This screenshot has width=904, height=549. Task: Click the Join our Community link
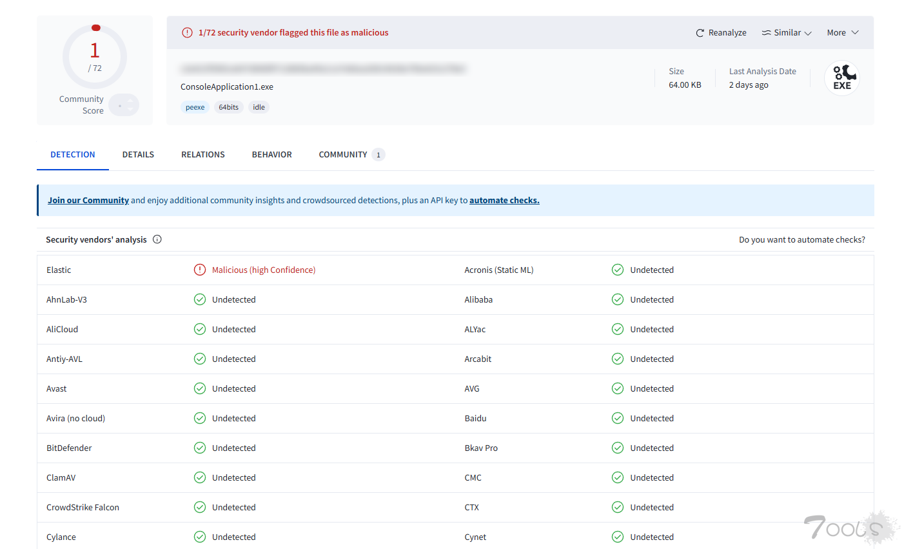tap(88, 201)
